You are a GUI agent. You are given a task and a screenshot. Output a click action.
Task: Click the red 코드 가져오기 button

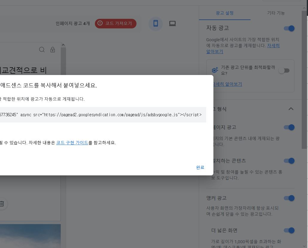click(x=116, y=24)
